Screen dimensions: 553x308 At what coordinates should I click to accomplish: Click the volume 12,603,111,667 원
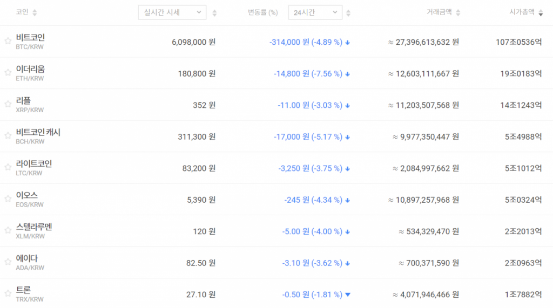tap(423, 74)
